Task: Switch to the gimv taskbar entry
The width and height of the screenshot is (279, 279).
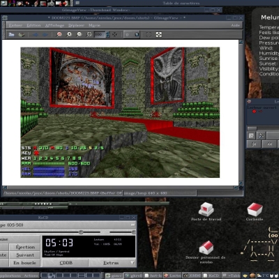Action: [114, 276]
